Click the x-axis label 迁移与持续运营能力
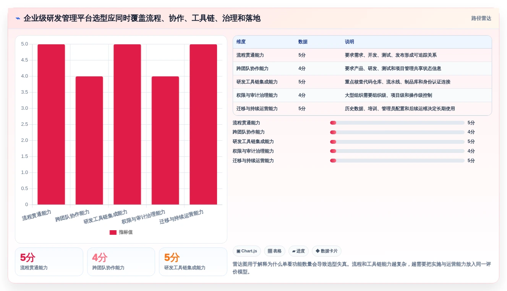Viewport: 507px width, 291px height. [x=181, y=217]
